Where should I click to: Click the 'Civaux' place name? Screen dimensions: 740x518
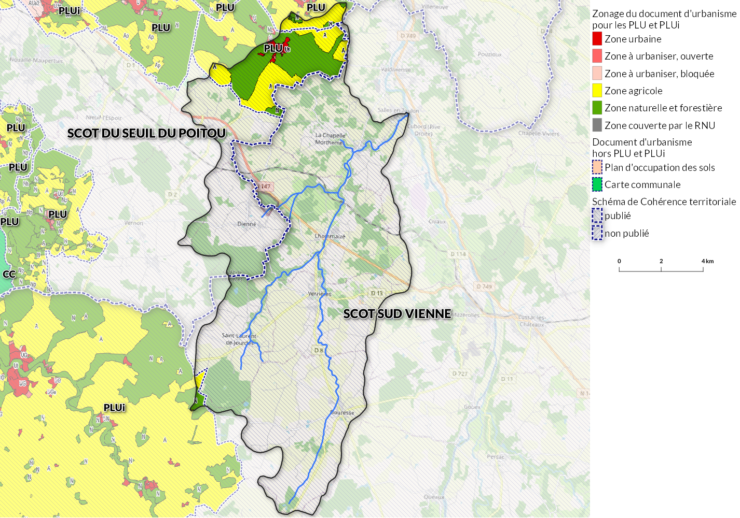[437, 222]
